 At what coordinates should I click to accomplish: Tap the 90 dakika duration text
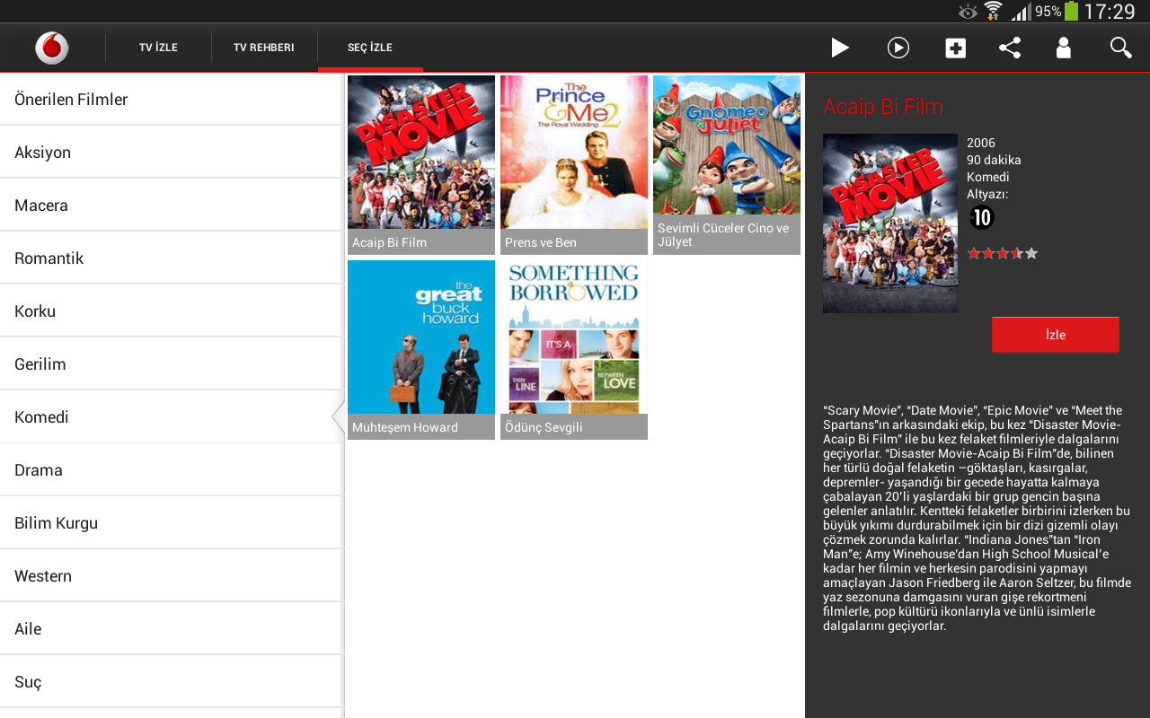[994, 160]
